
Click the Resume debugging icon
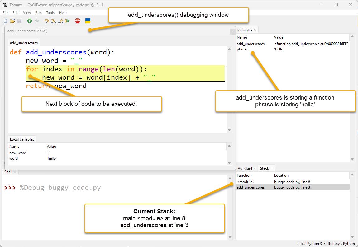coord(67,21)
